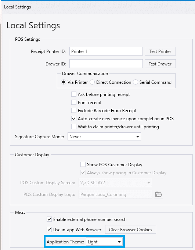Check Show POS Customer Display
Screen dimensions: 195x250
click(83, 164)
